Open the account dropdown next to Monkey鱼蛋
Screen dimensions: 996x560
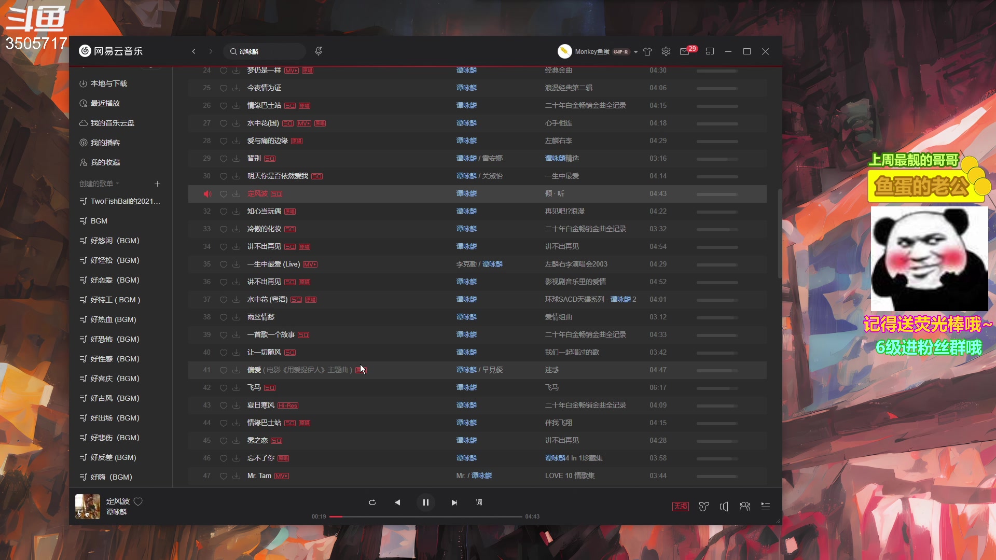click(x=637, y=51)
